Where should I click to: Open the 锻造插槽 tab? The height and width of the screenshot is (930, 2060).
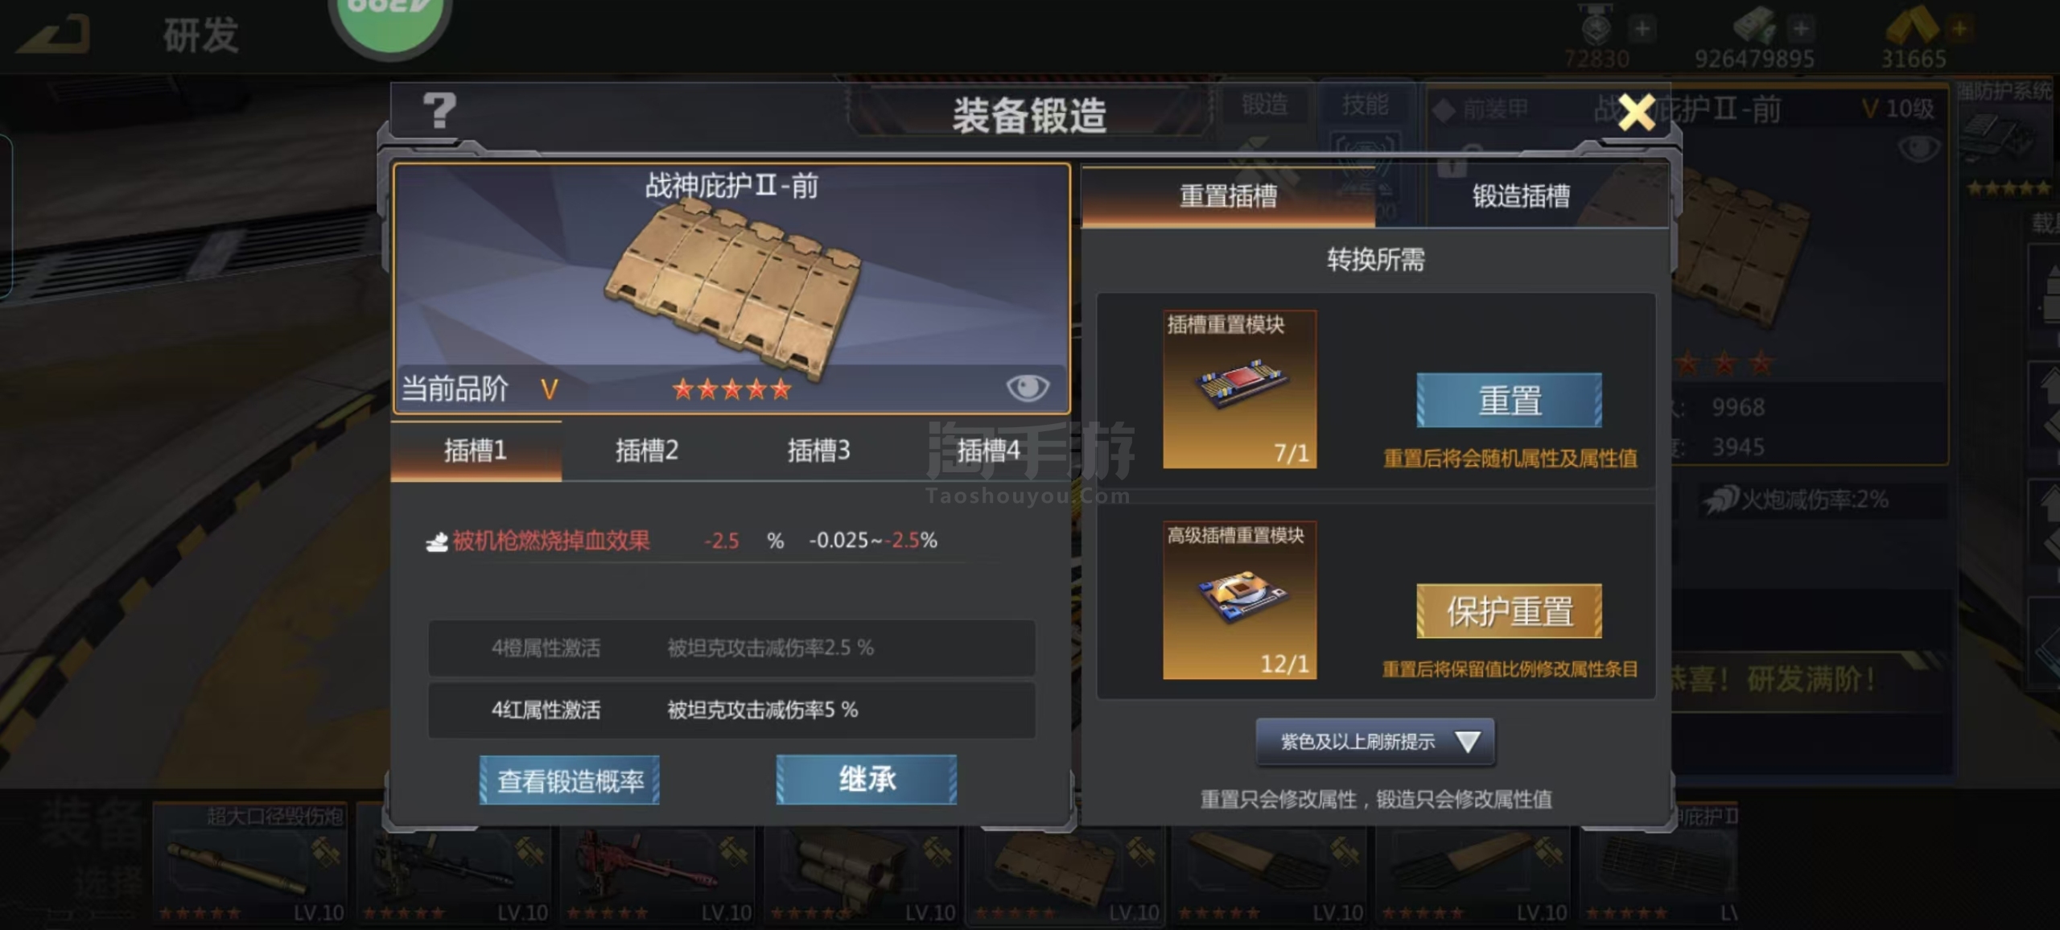point(1521,196)
